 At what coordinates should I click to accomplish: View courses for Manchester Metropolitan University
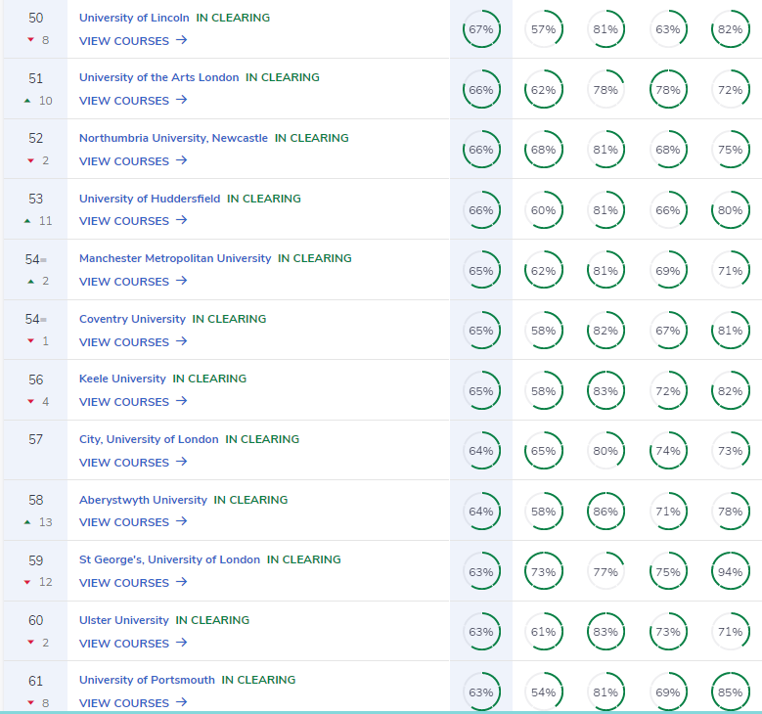(x=133, y=282)
